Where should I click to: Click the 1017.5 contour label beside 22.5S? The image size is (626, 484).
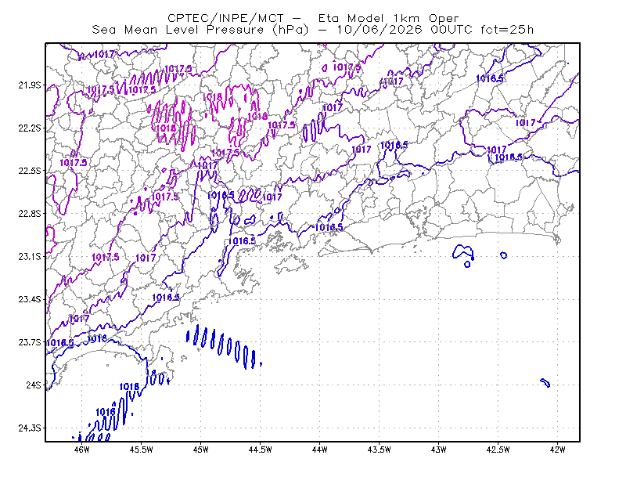(73, 163)
